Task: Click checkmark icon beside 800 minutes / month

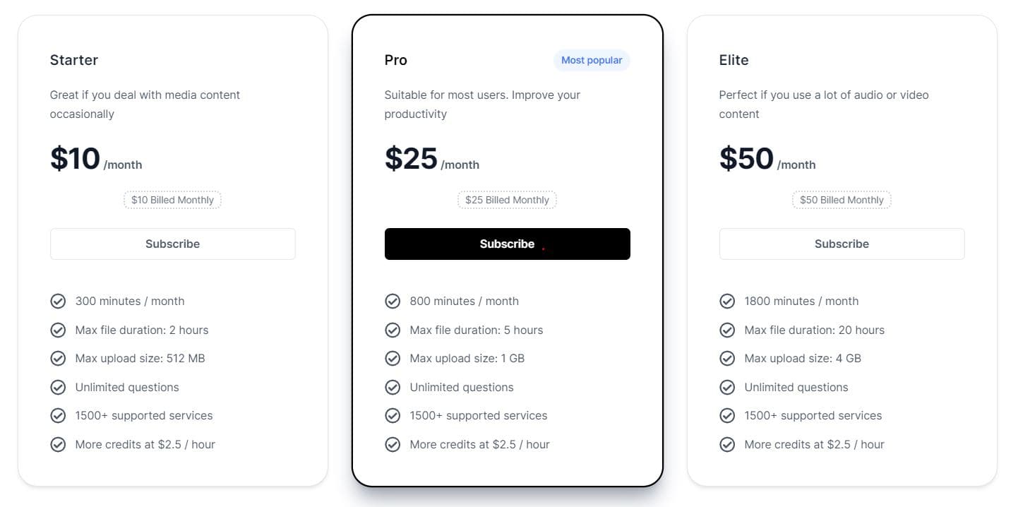Action: click(x=393, y=302)
